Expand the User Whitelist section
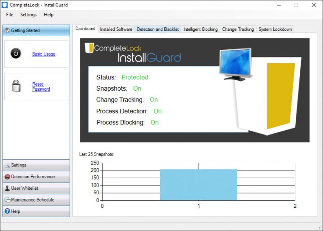This screenshot has height=231, width=323. click(36, 188)
